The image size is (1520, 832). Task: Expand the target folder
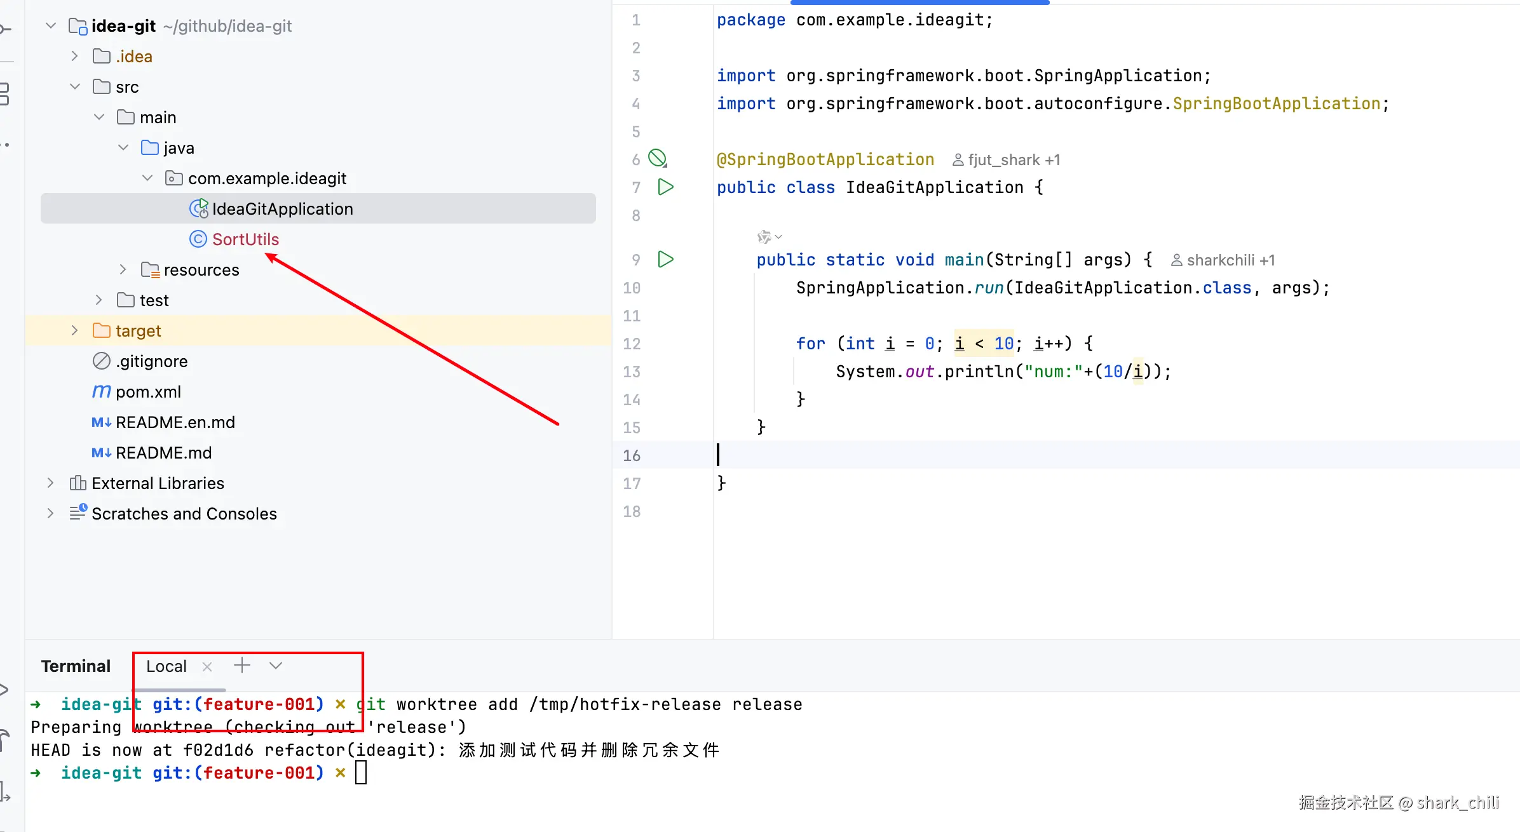(74, 330)
